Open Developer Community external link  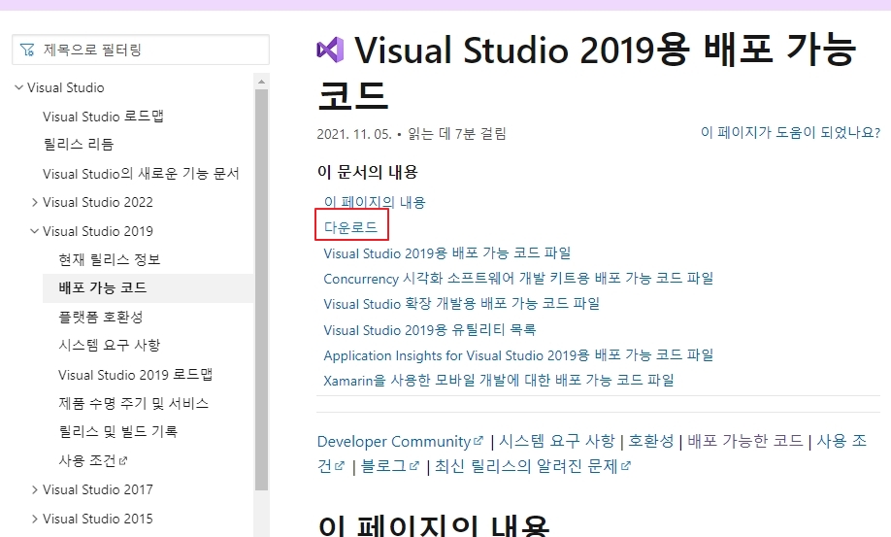[x=400, y=442]
